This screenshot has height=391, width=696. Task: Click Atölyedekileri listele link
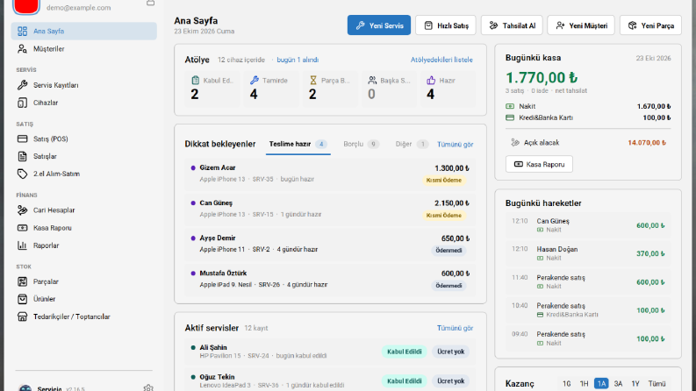tap(441, 60)
